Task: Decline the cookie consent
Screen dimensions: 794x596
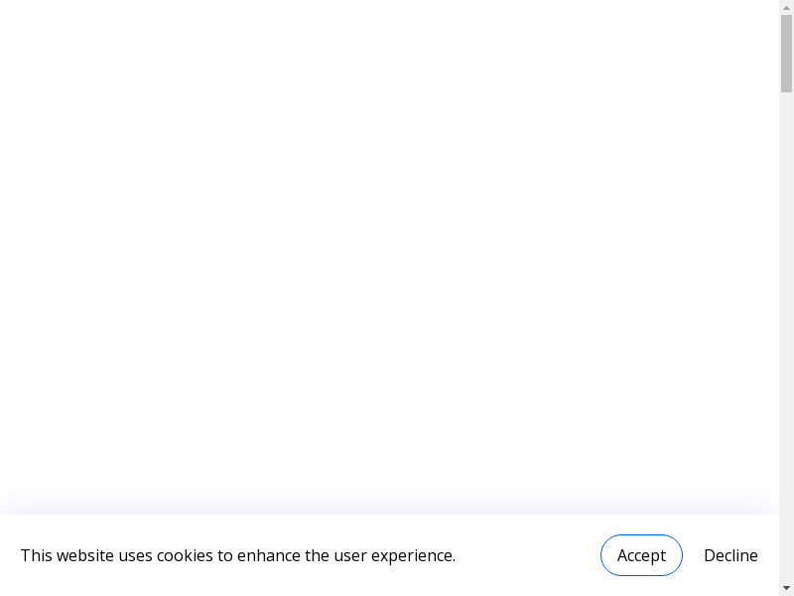Action: coord(730,555)
